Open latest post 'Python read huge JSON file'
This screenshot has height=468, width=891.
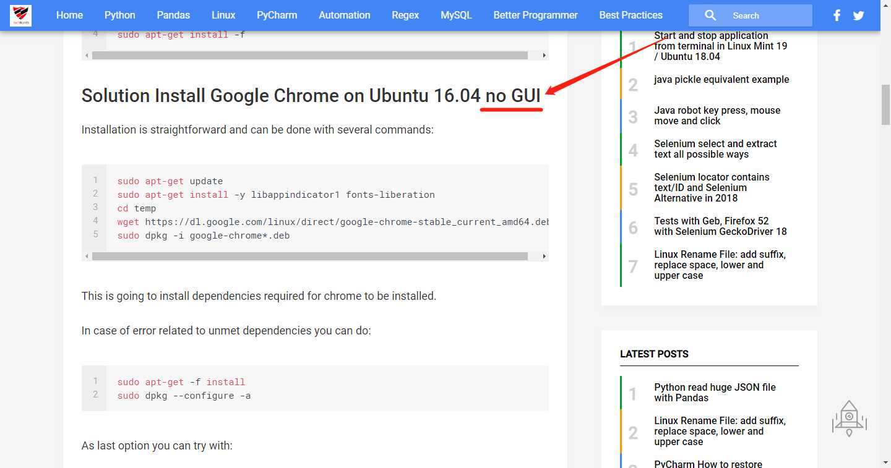tap(715, 393)
